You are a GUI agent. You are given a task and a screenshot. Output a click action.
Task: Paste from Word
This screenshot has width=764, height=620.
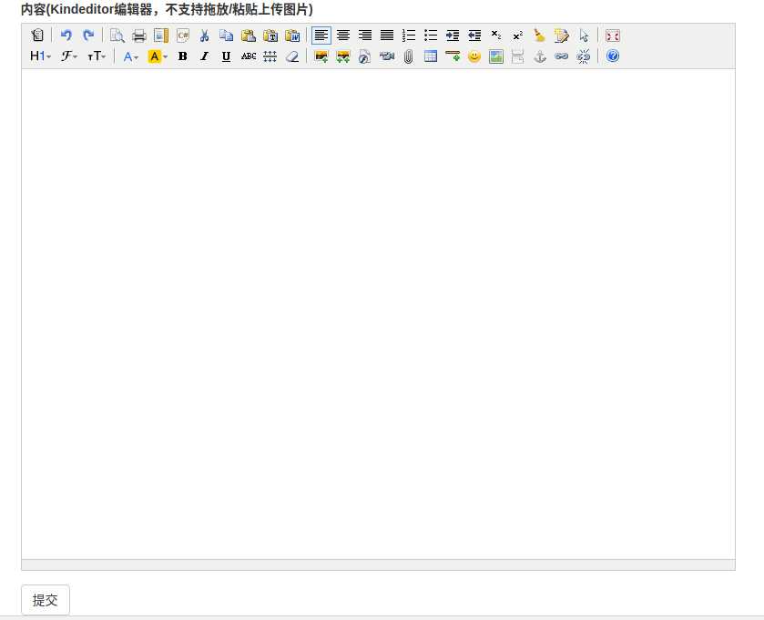click(292, 36)
